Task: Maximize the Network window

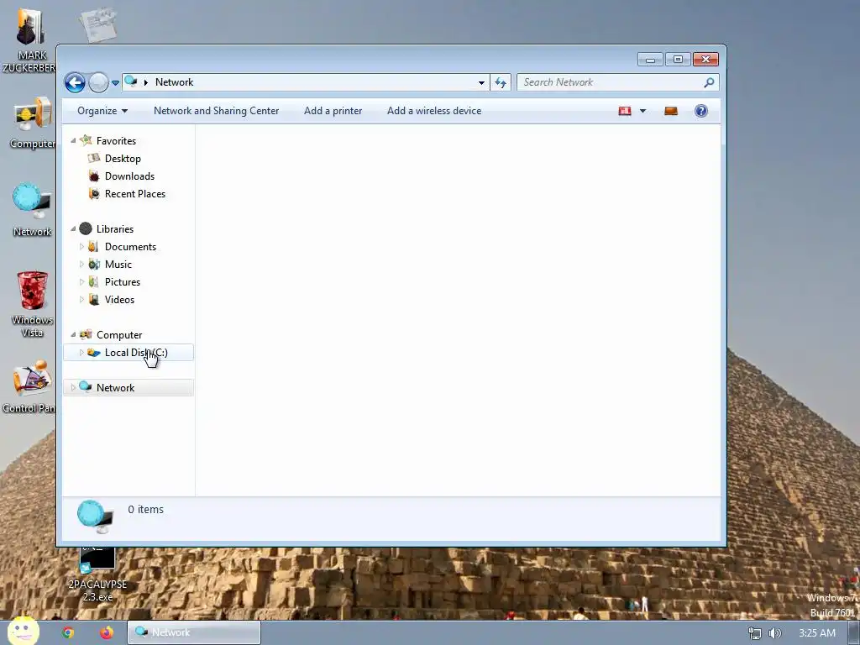Action: (x=678, y=60)
